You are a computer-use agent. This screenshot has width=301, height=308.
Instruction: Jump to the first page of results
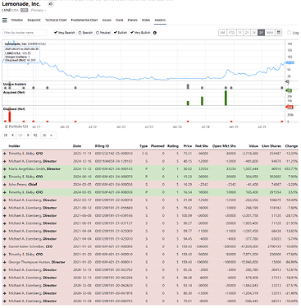(x=6, y=135)
